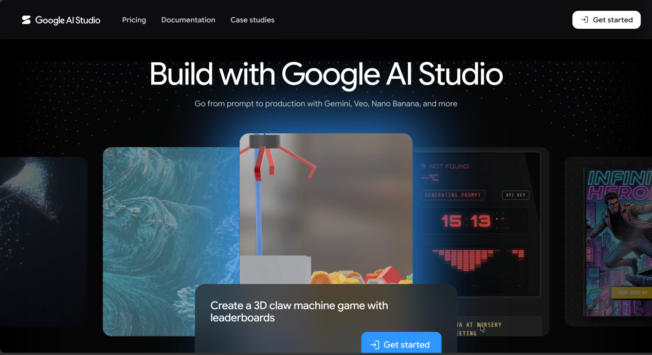Image resolution: width=652 pixels, height=355 pixels.
Task: Click the top-right Get started button
Action: (606, 20)
